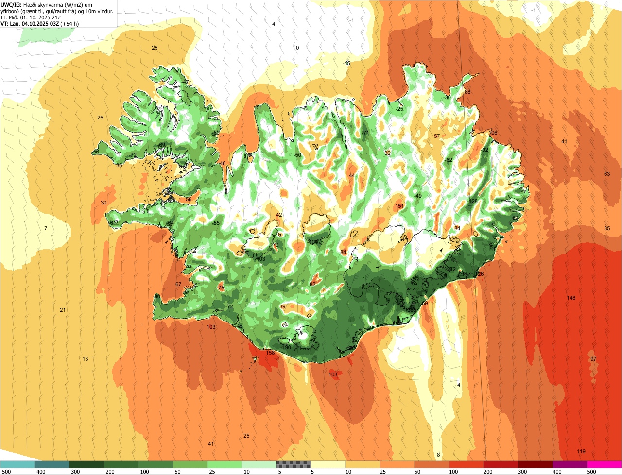The width and height of the screenshot is (622, 475).
Task: Click the map value '151'
Action: coord(399,206)
